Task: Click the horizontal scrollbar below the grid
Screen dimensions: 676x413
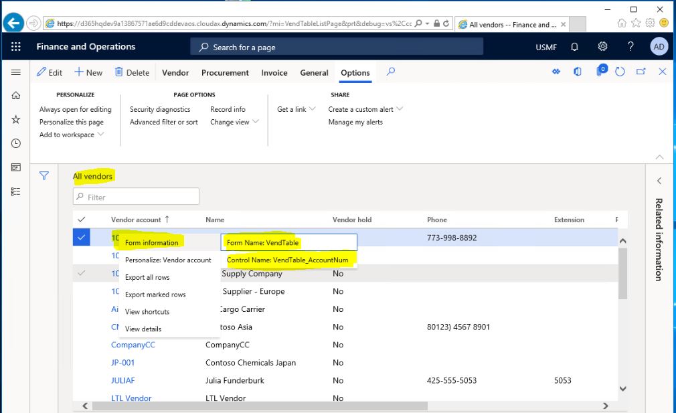Action: [260, 406]
